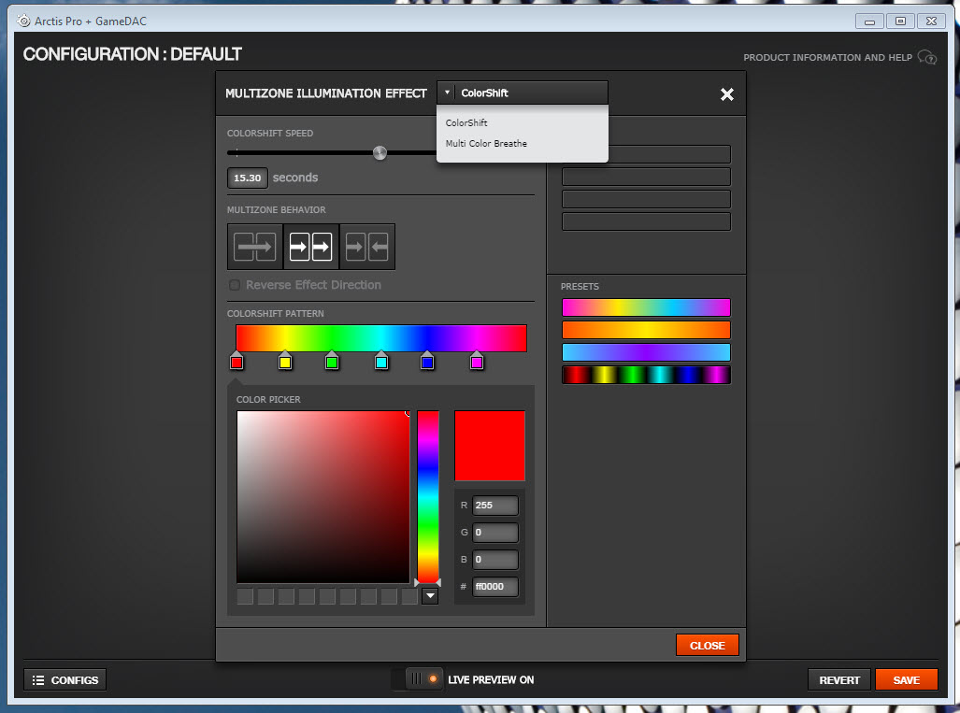
Task: Maximize the Arctis Pro window
Action: pyautogui.click(x=900, y=21)
